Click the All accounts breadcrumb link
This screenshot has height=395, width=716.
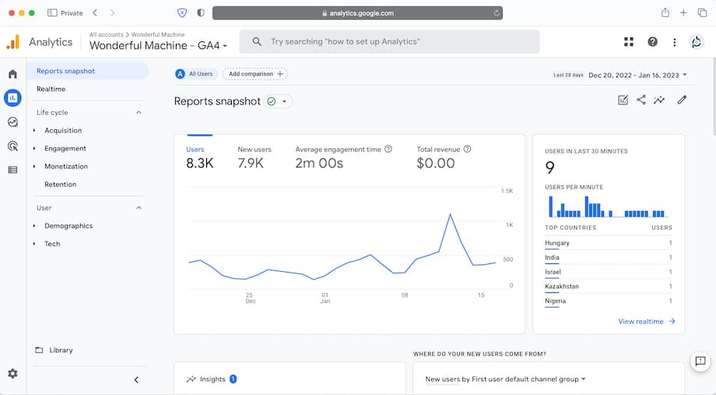pos(107,34)
